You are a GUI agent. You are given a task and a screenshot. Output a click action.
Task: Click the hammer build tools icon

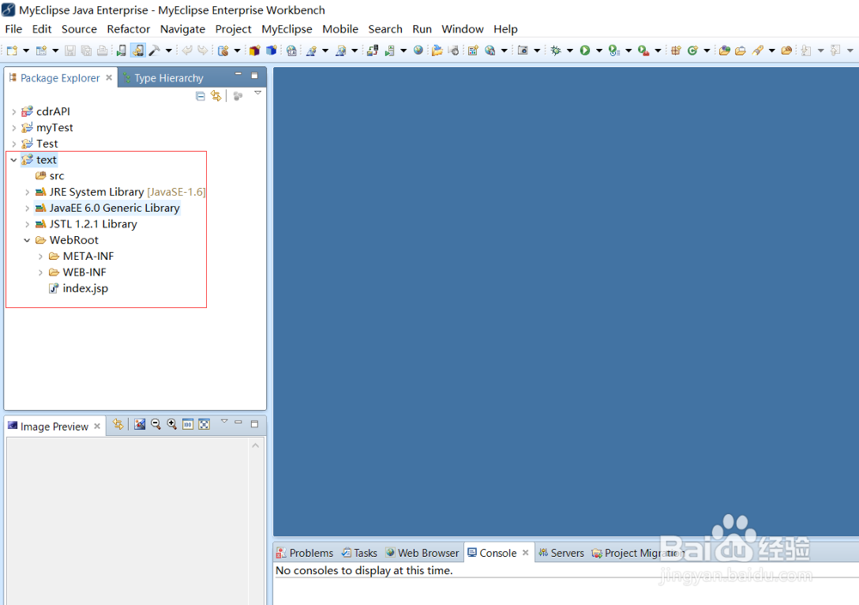coord(155,51)
